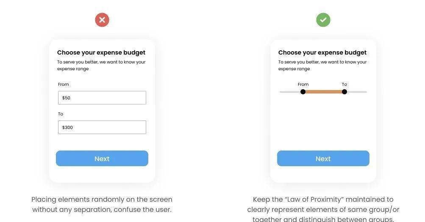This screenshot has width=425, height=222.
Task: Click the From label above $50 field
Action: tap(64, 85)
